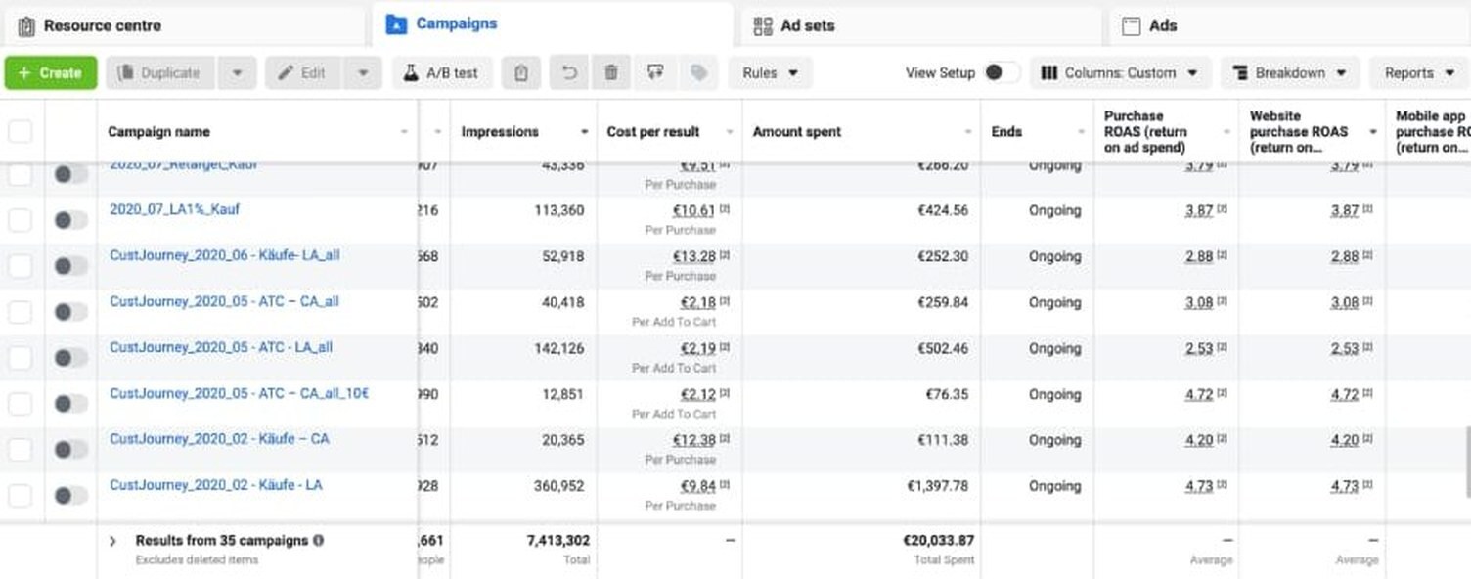This screenshot has height=579, width=1471.
Task: Open the Duplicate options dropdown arrow
Action: [237, 73]
